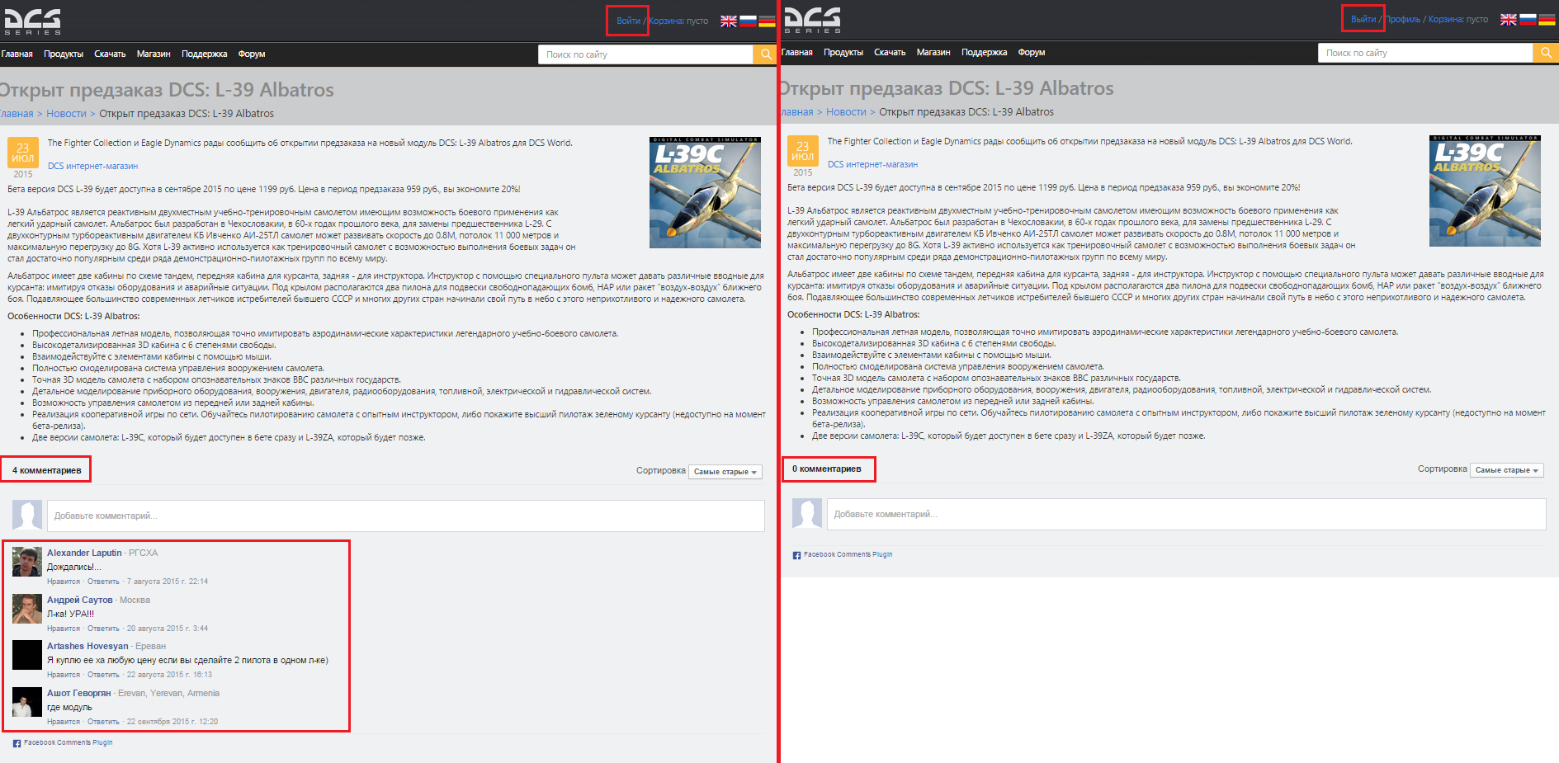Click the site search field on the right page
The width and height of the screenshot is (1559, 763).
[x=1425, y=53]
